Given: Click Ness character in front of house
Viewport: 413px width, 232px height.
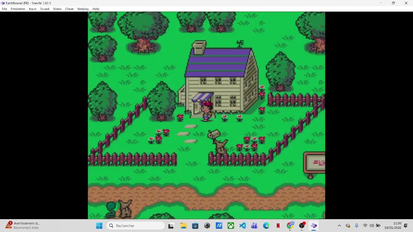Looking at the screenshot, I should pos(206,111).
